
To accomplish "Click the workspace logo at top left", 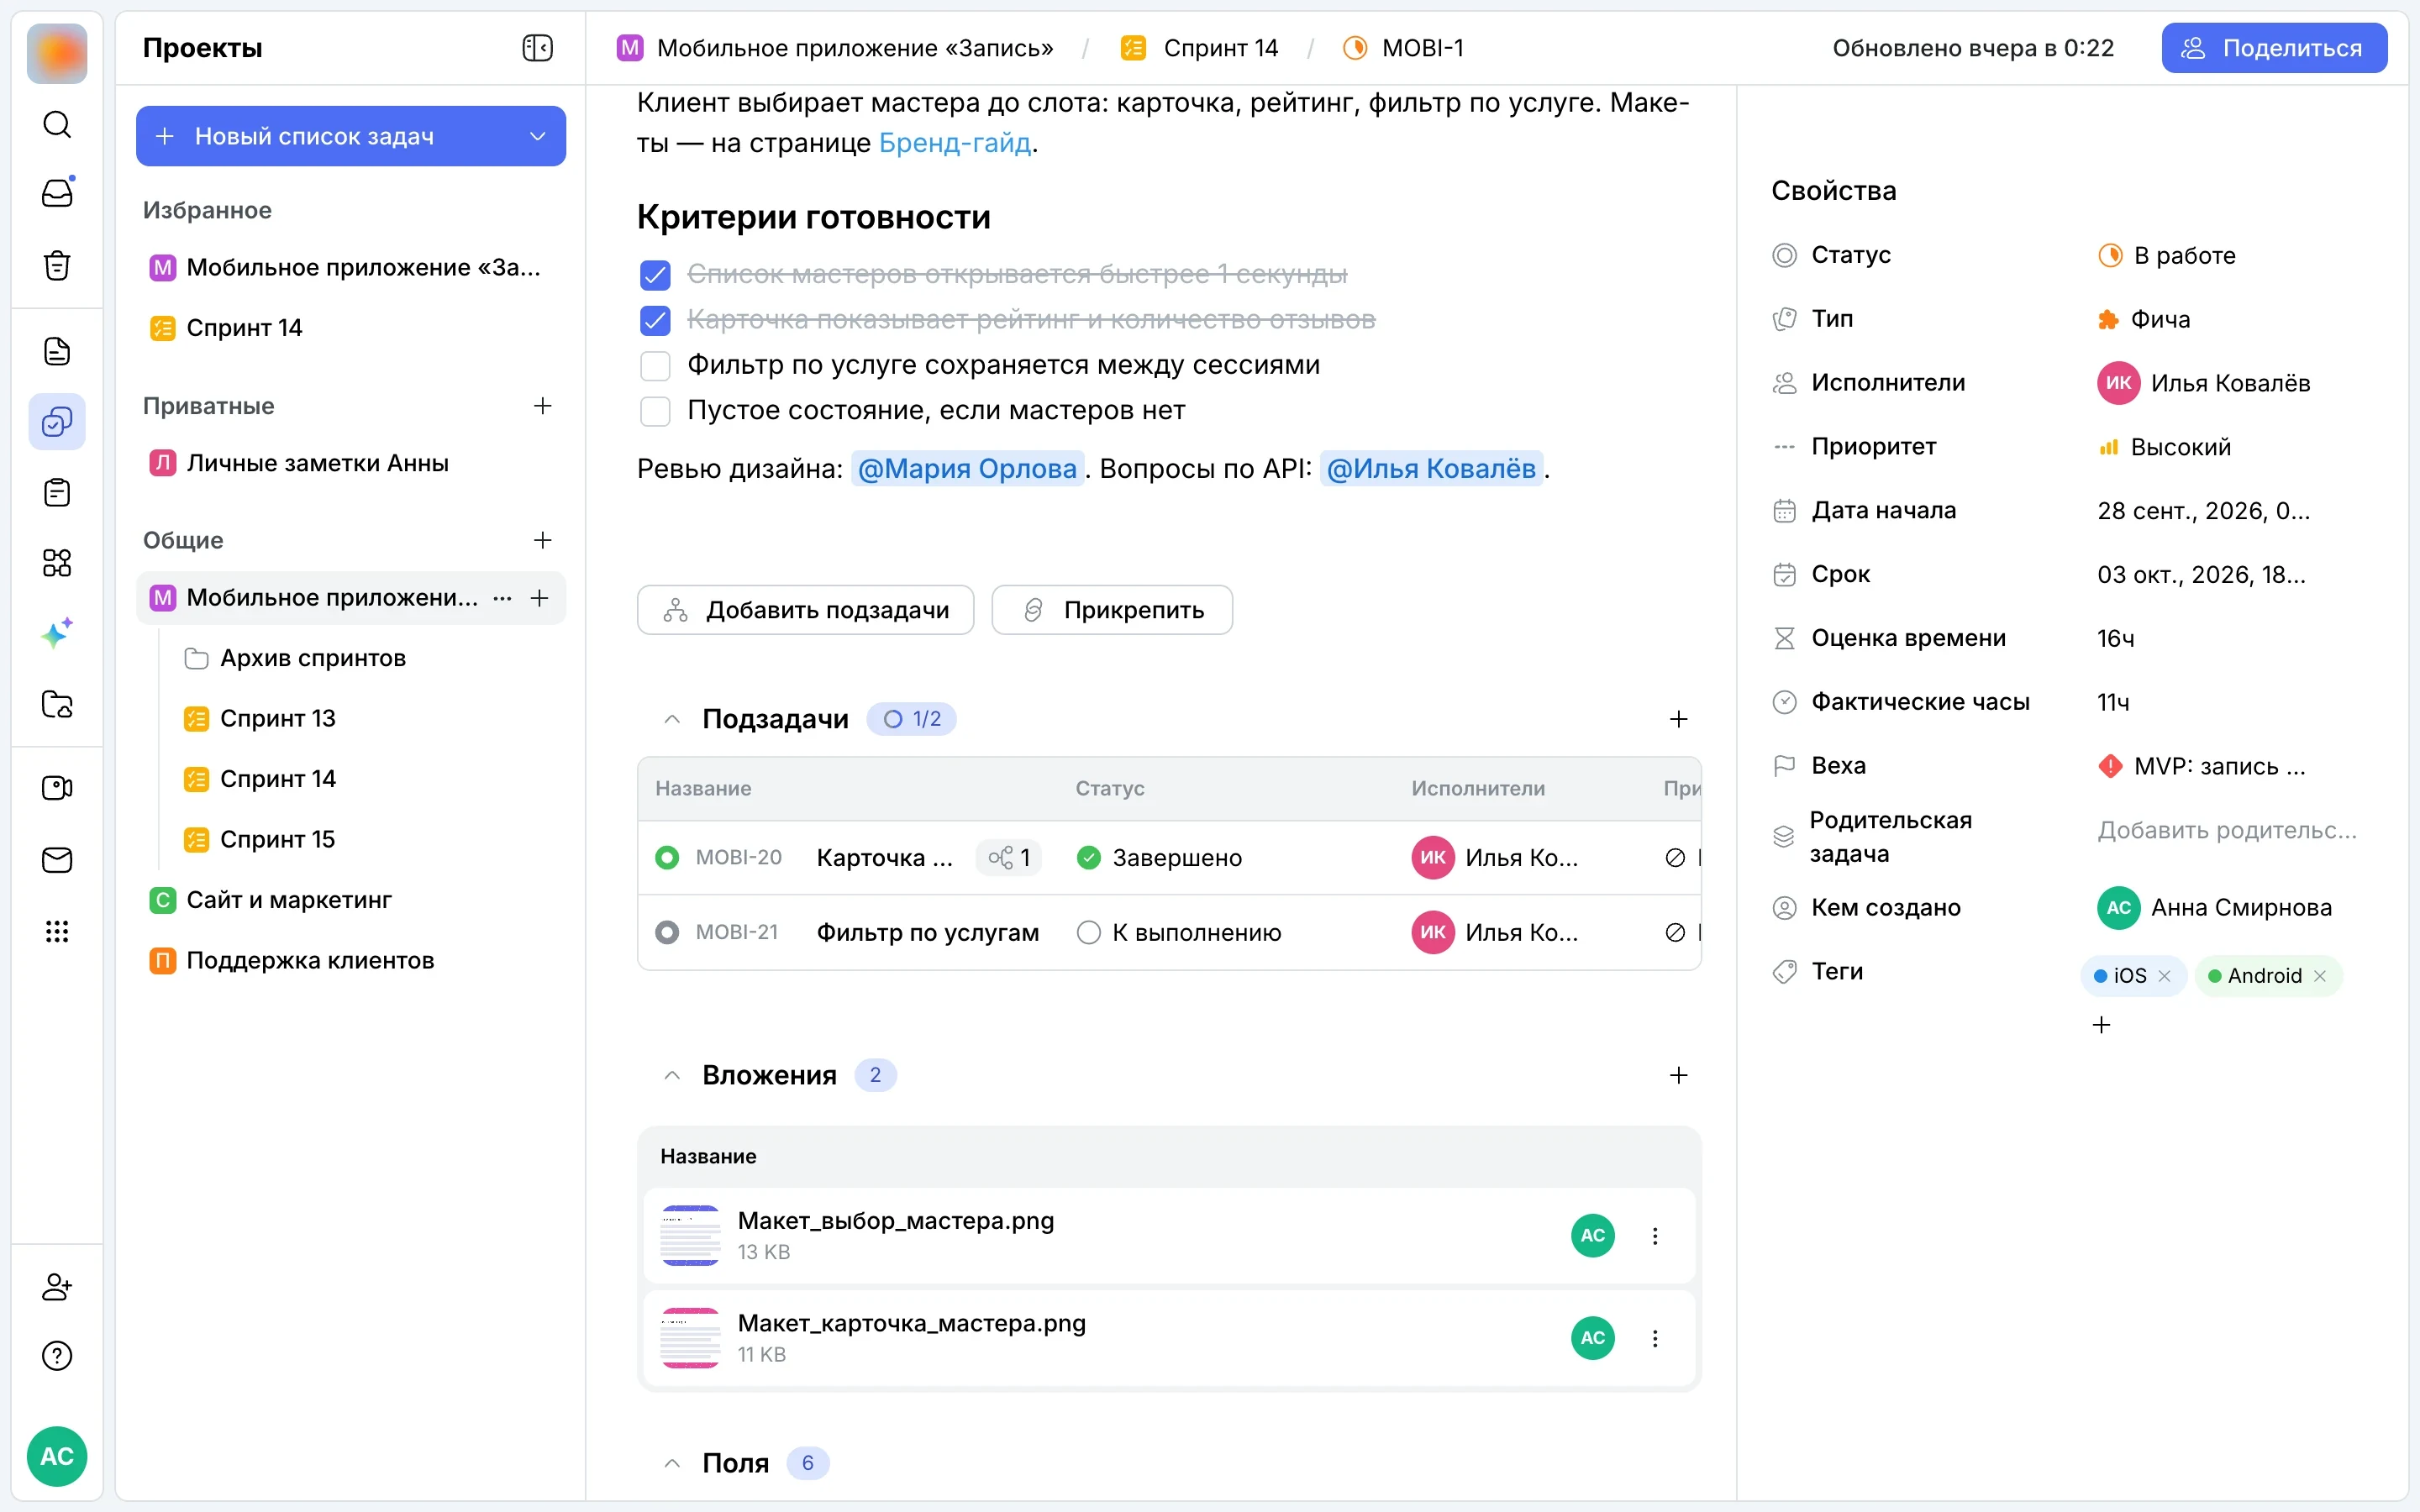I will coord(57,53).
